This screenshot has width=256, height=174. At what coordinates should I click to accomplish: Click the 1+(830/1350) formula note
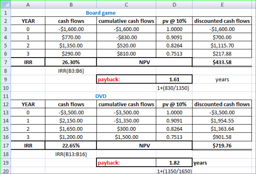tap(173, 88)
